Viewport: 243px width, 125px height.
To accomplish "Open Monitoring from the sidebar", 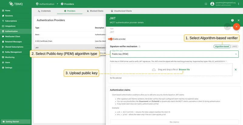I will tap(16, 57).
